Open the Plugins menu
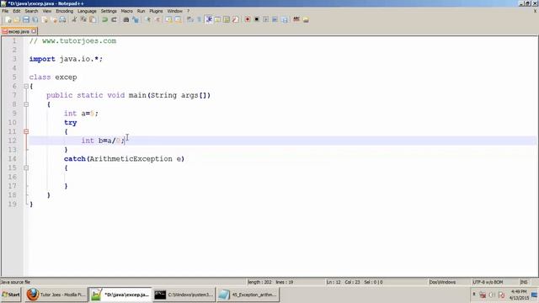Screen dimensions: 539x303 (x=156, y=11)
